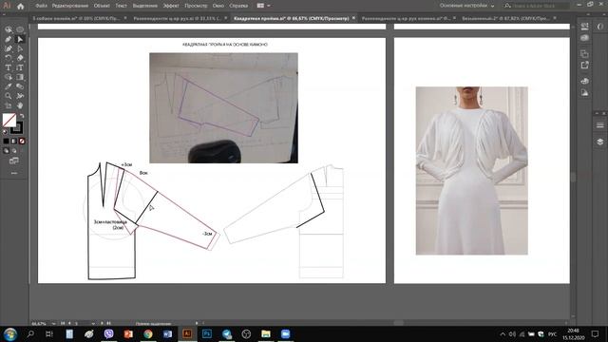Image resolution: width=608 pixels, height=342 pixels.
Task: Select the Artboard tool
Action: click(9, 105)
